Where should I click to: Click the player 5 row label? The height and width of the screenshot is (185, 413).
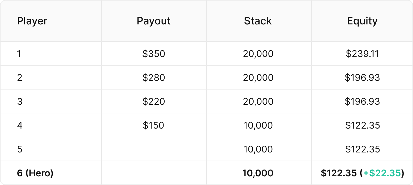tap(20, 149)
